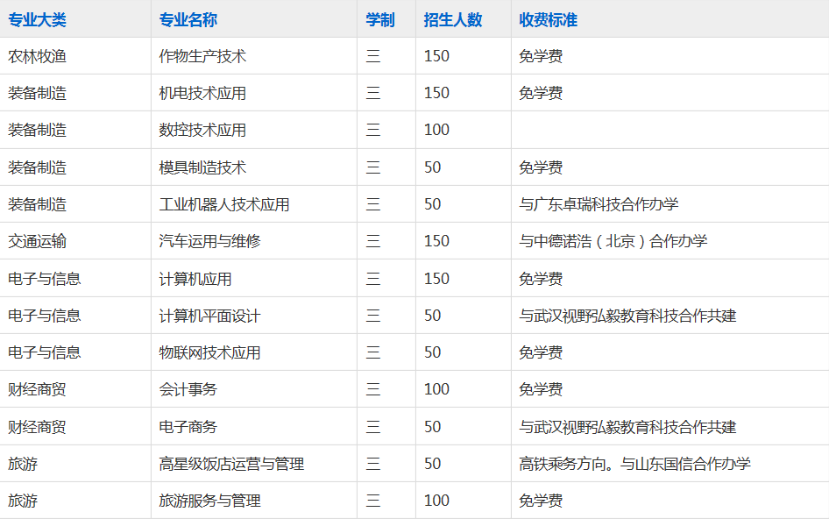
Task: Click enrollment number 150 for 计算机应用
Action: click(x=436, y=279)
